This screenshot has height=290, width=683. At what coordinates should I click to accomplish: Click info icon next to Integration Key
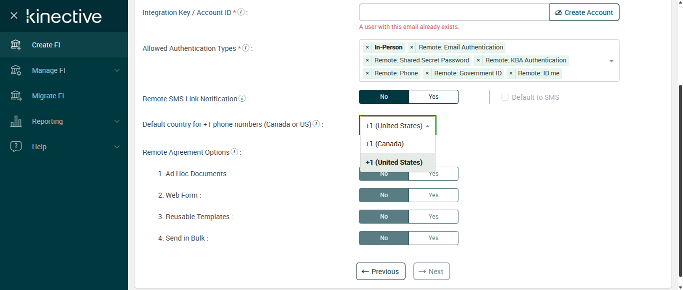[x=241, y=12]
